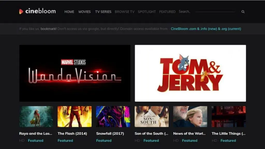Select BROWSE TV in navigation

click(124, 12)
